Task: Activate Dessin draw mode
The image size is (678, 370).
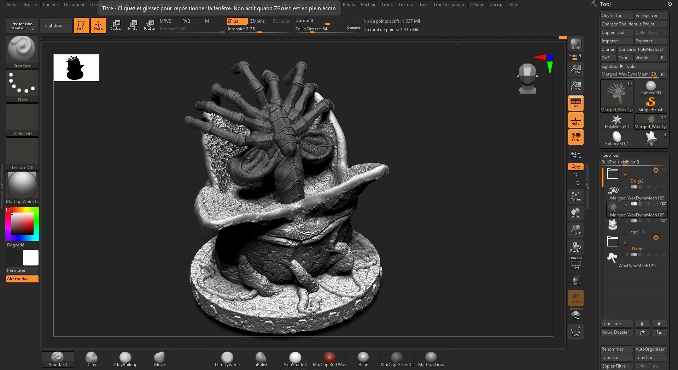Action: (x=98, y=25)
